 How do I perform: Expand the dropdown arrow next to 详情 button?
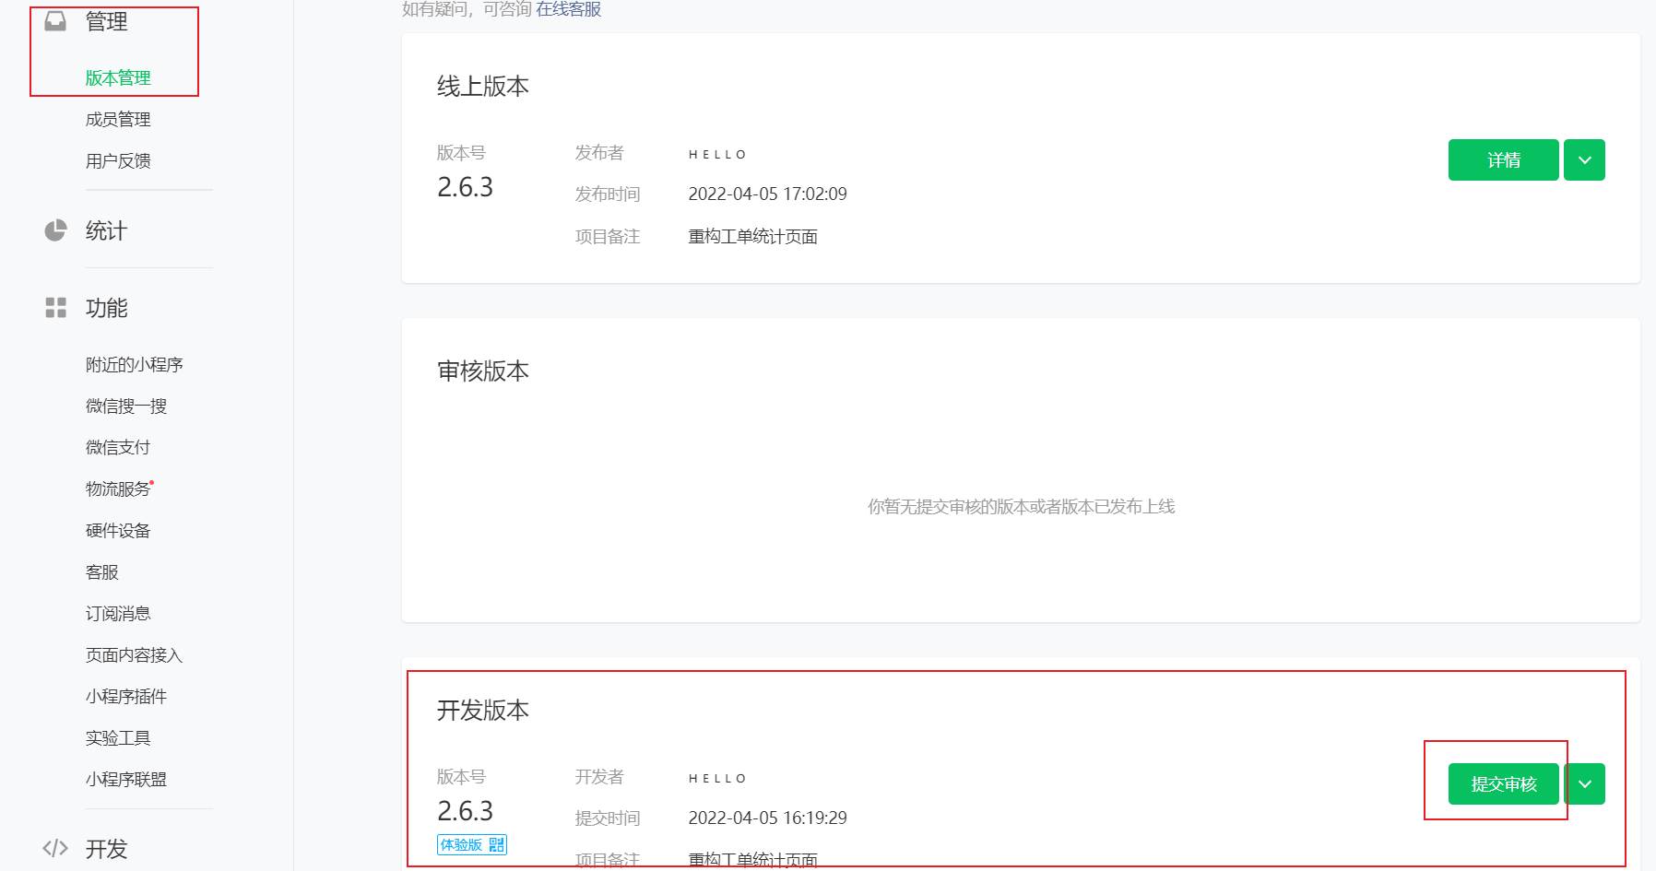[x=1583, y=159]
